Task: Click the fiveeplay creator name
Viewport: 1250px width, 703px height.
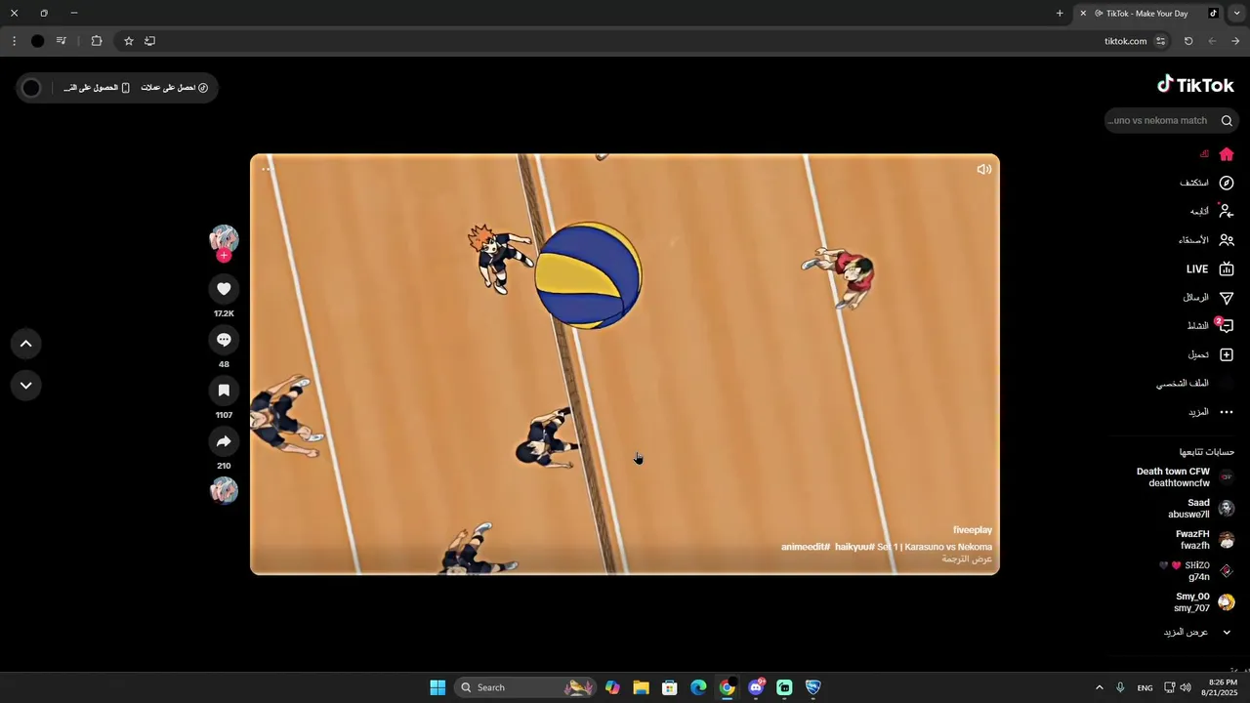Action: pyautogui.click(x=973, y=530)
